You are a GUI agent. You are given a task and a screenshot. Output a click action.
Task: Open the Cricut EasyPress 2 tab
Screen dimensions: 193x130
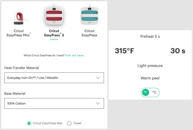tap(54, 33)
